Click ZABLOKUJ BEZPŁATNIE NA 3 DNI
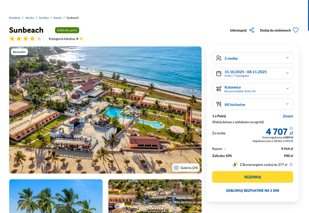309x213 pixels. [x=253, y=190]
